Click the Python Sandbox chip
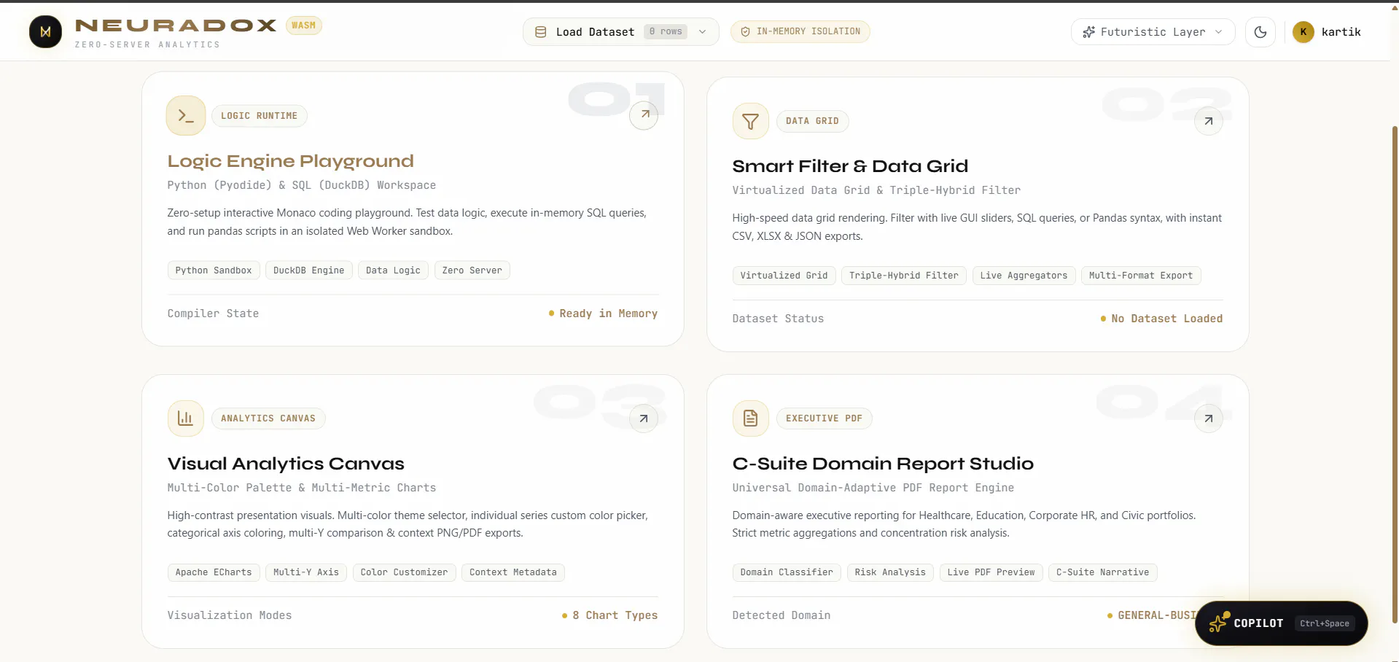Viewport: 1399px width, 662px height. (214, 270)
